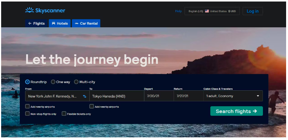Image resolution: width=288 pixels, height=140 pixels.
Task: Open the Return date field 7/27/21
Action: tap(188, 96)
